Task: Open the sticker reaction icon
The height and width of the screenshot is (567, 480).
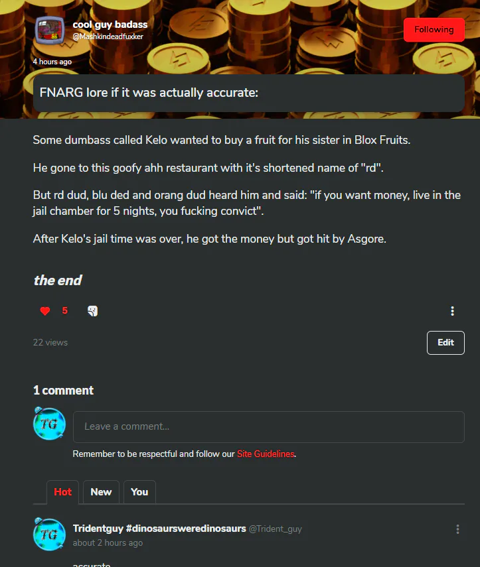Action: tap(93, 311)
